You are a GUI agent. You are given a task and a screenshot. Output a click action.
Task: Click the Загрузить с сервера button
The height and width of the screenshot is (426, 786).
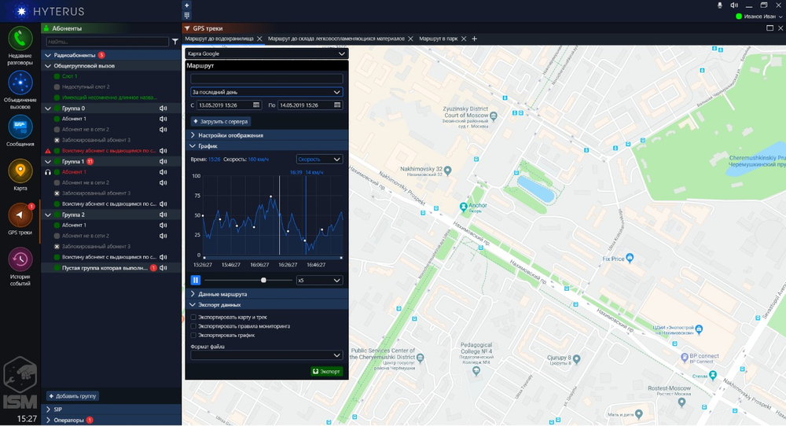click(x=221, y=121)
